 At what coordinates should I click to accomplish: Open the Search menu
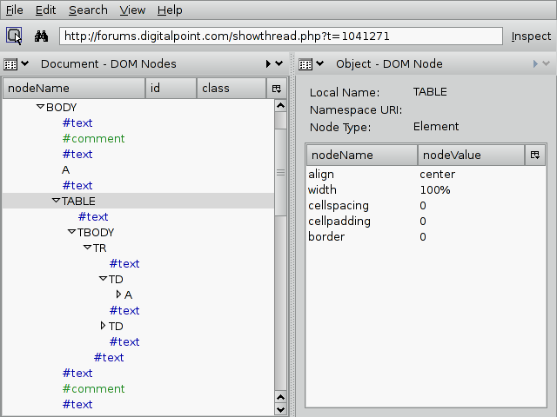[88, 10]
